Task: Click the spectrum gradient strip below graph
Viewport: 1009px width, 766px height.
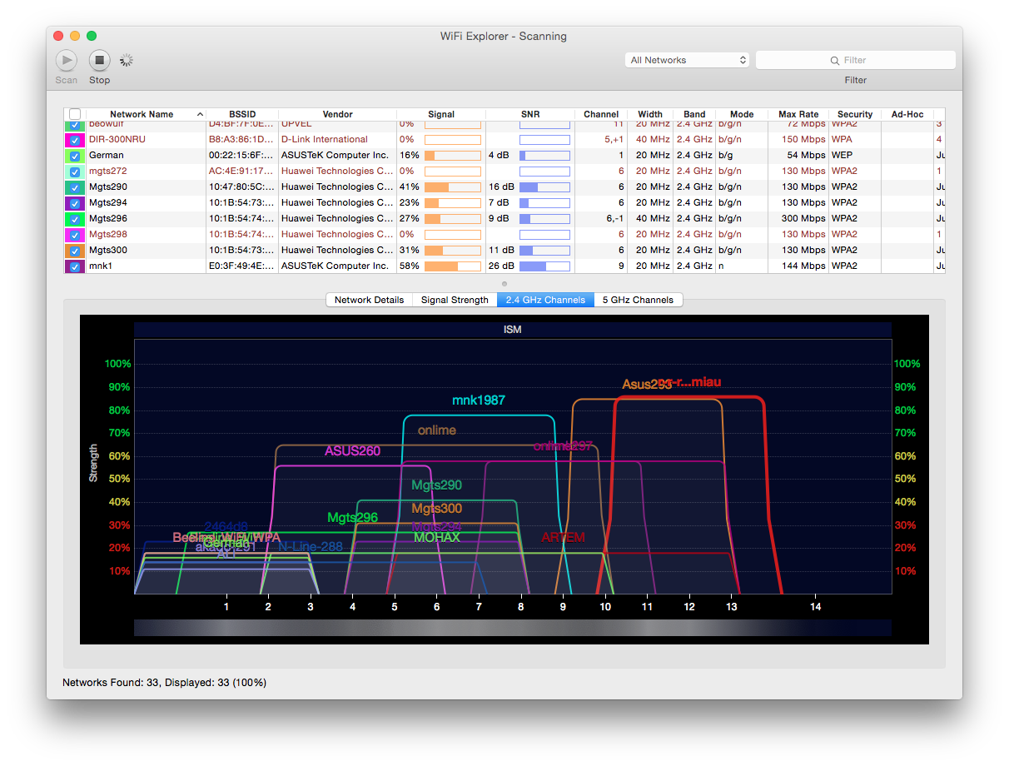Action: (513, 628)
